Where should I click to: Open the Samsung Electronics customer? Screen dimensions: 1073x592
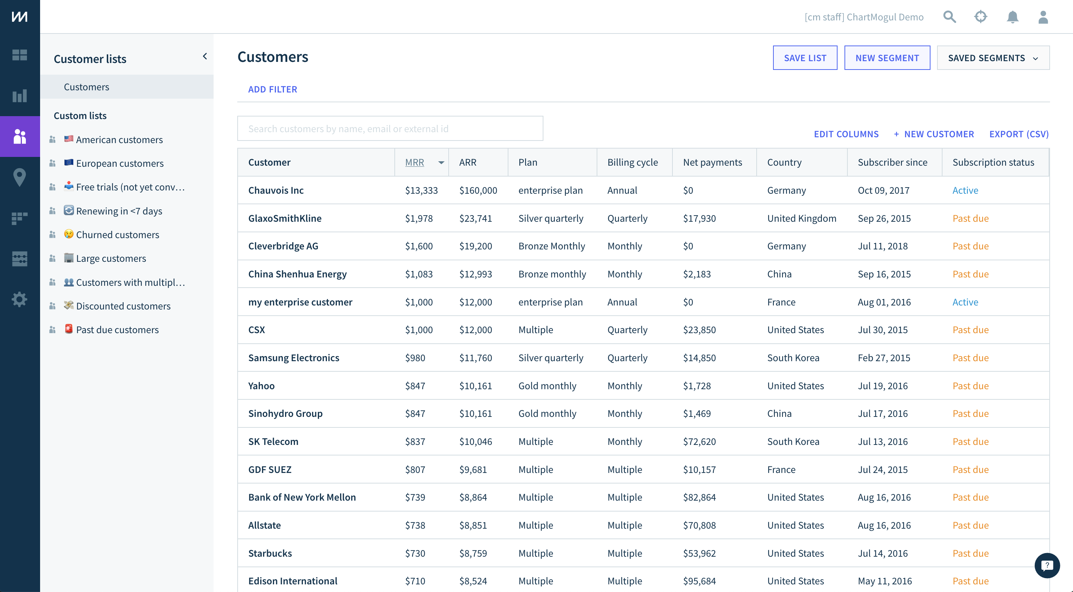[x=293, y=358]
